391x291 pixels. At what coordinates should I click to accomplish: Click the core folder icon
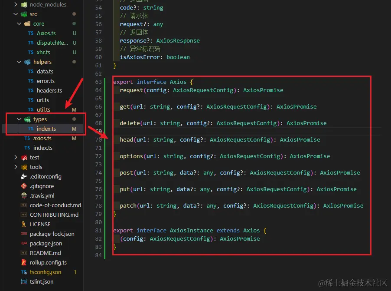[27, 24]
